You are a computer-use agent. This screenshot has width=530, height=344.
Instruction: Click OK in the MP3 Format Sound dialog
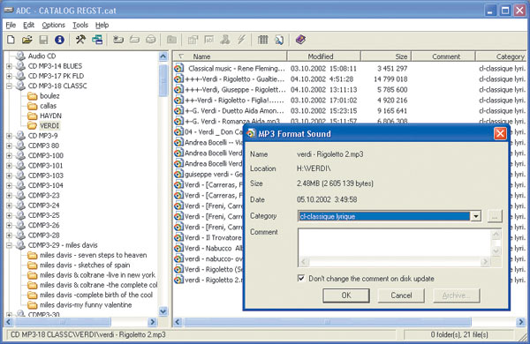point(346,295)
